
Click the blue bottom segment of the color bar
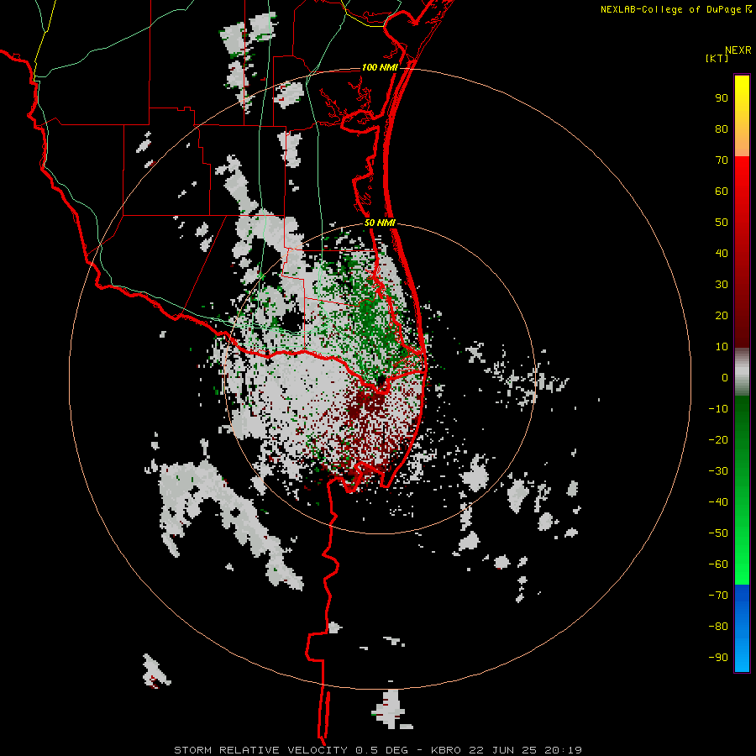coord(742,627)
